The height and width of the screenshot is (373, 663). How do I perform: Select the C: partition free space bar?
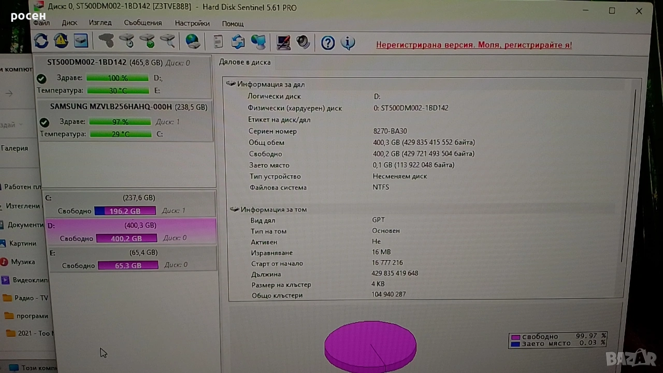click(125, 211)
